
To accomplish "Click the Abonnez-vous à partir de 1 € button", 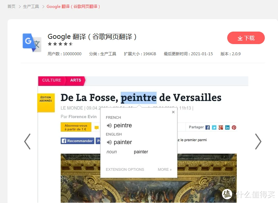I will [x=76, y=127].
